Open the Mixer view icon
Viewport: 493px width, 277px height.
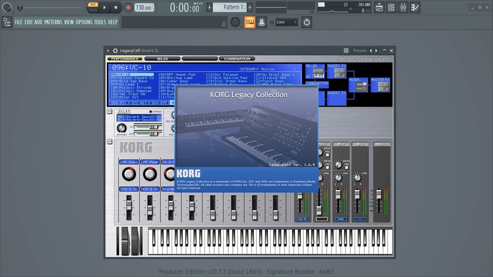pyautogui.click(x=403, y=7)
